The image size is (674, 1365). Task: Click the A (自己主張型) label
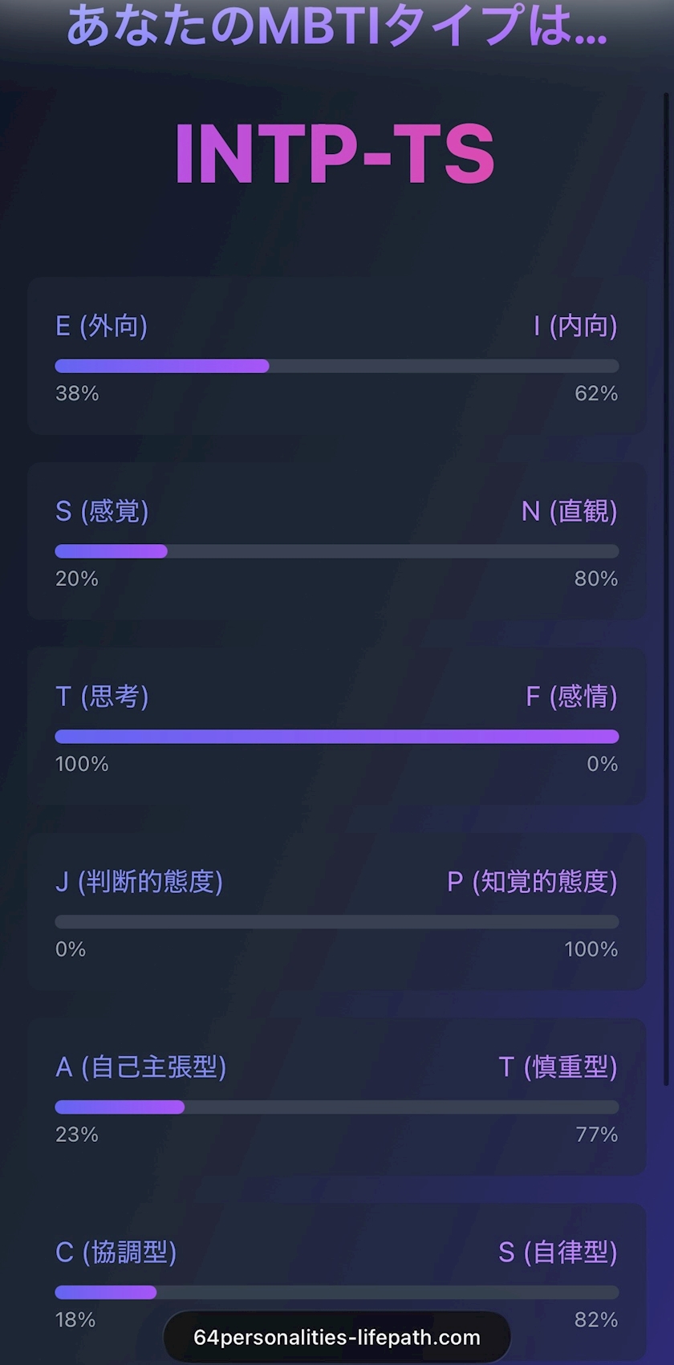[140, 1067]
